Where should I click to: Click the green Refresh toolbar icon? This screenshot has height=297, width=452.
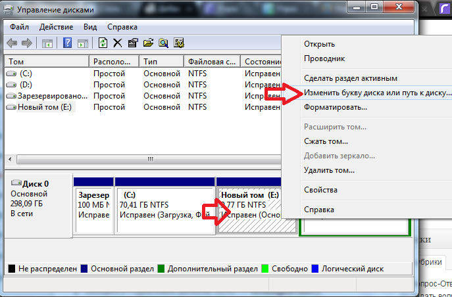103,43
